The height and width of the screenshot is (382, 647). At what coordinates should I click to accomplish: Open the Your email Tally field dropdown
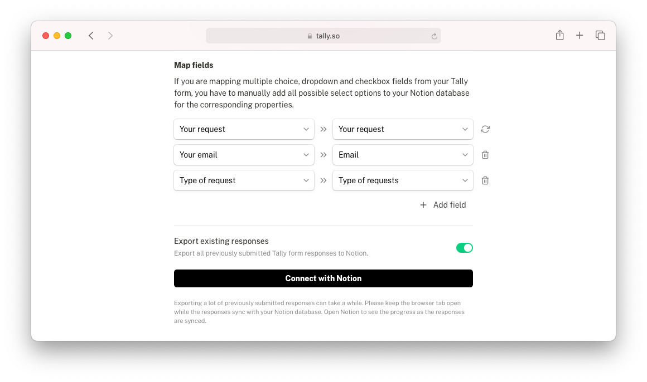click(x=244, y=155)
